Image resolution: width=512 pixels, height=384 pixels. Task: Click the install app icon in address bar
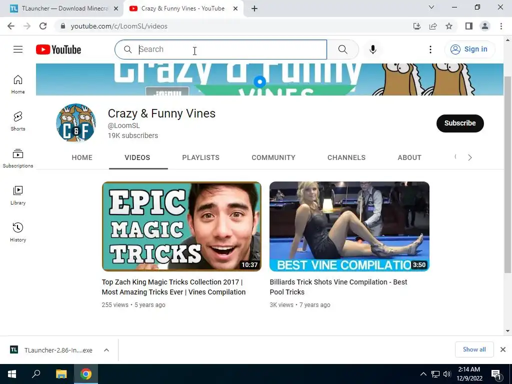pyautogui.click(x=417, y=26)
